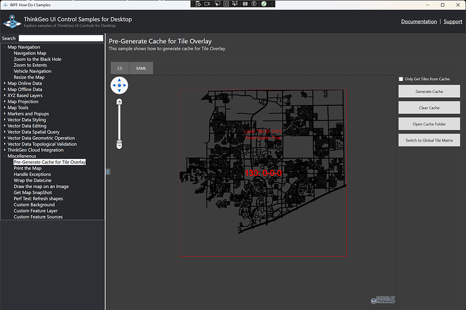Expand the Map Offline Data group
The width and height of the screenshot is (466, 310).
coord(5,89)
